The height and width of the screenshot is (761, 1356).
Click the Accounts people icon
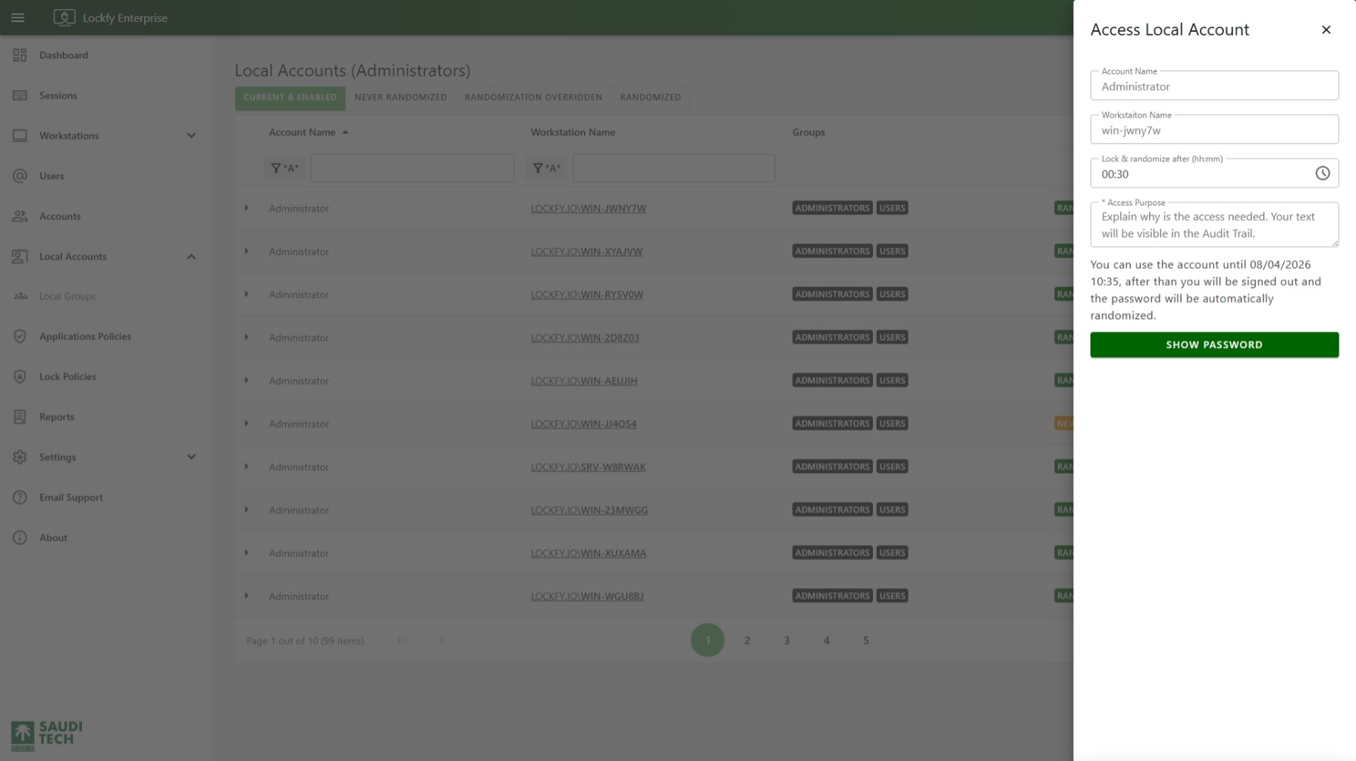click(x=20, y=216)
